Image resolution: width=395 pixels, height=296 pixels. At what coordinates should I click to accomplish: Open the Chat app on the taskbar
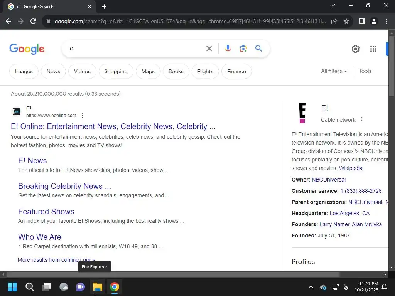pos(80,287)
